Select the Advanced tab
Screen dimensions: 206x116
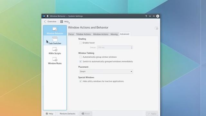point(125,34)
